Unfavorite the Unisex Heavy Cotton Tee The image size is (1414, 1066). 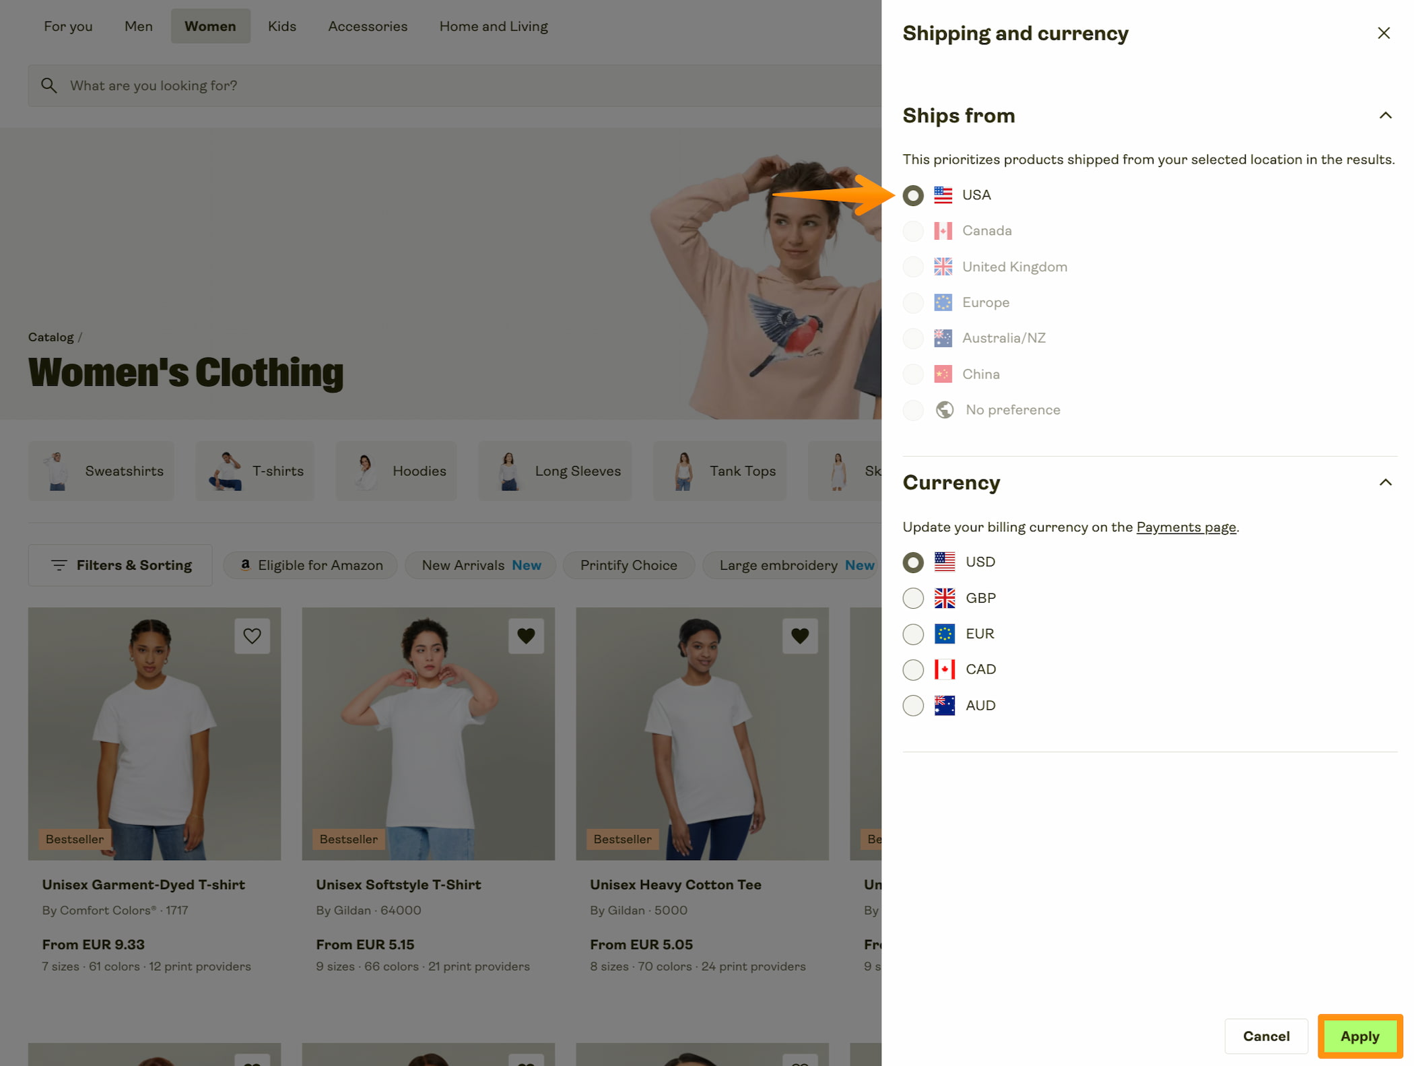(800, 636)
